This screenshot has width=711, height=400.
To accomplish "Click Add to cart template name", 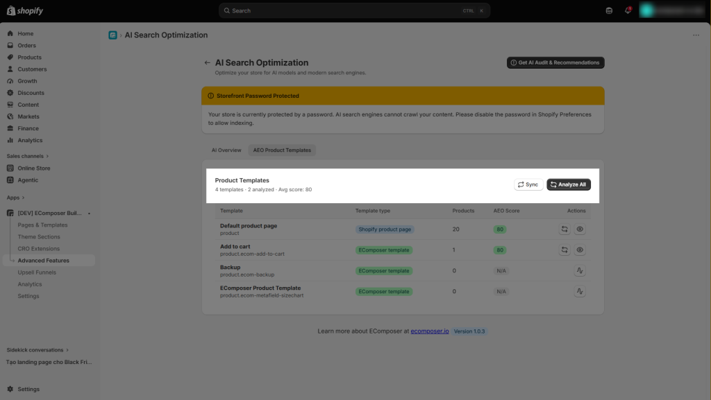I will click(235, 247).
